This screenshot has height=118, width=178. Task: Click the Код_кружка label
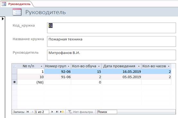(x=24, y=26)
